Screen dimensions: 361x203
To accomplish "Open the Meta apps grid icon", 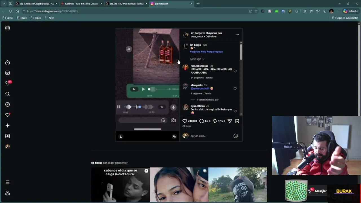I will [8, 193].
